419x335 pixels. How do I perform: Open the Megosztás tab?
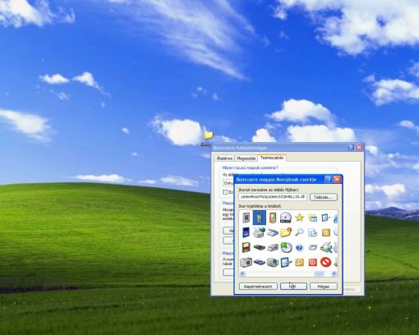point(246,158)
